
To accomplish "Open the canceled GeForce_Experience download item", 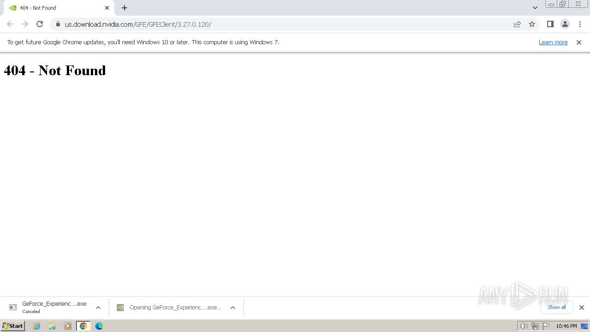I will coord(47,308).
